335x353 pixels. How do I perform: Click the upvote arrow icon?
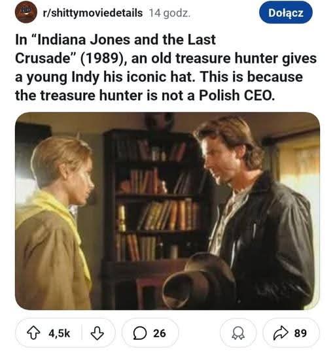(33, 333)
